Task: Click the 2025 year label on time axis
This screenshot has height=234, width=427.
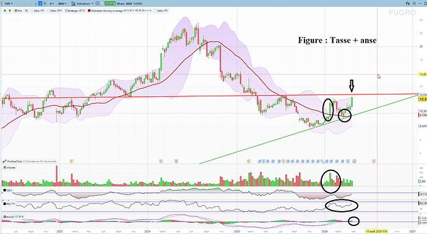Action: 237,232
